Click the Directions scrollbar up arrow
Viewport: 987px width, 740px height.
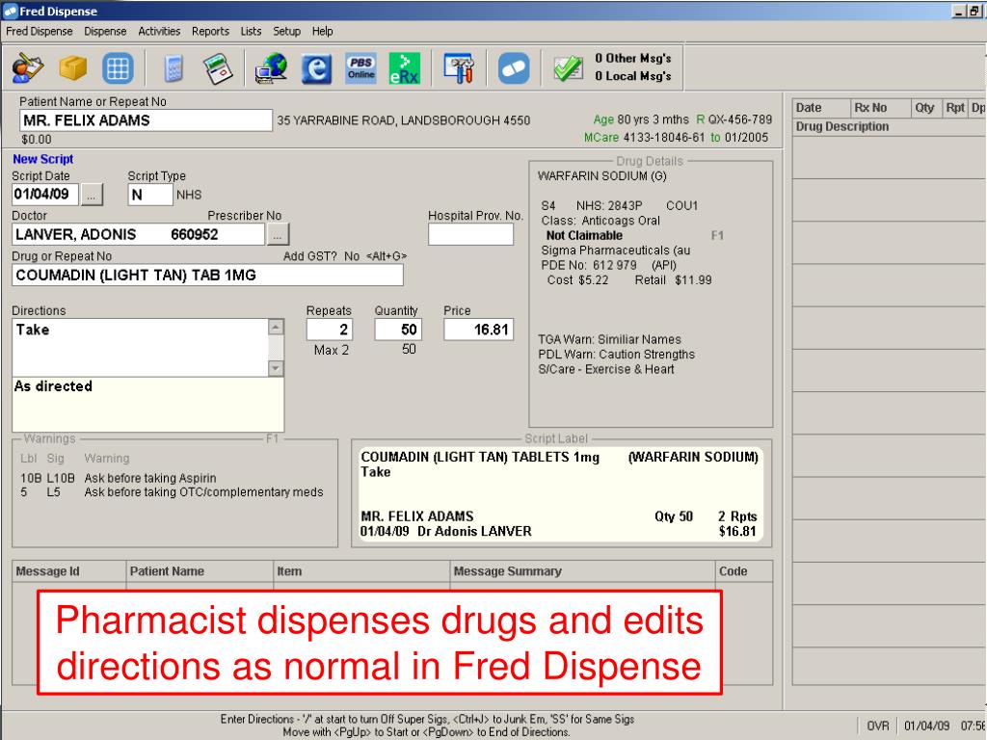pos(276,327)
